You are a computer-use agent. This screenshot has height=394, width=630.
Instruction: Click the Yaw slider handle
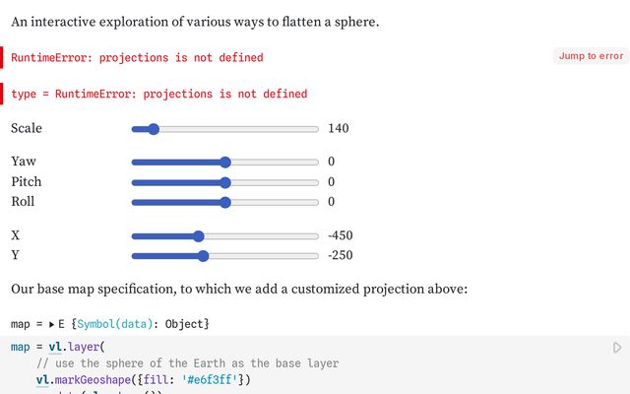[225, 162]
